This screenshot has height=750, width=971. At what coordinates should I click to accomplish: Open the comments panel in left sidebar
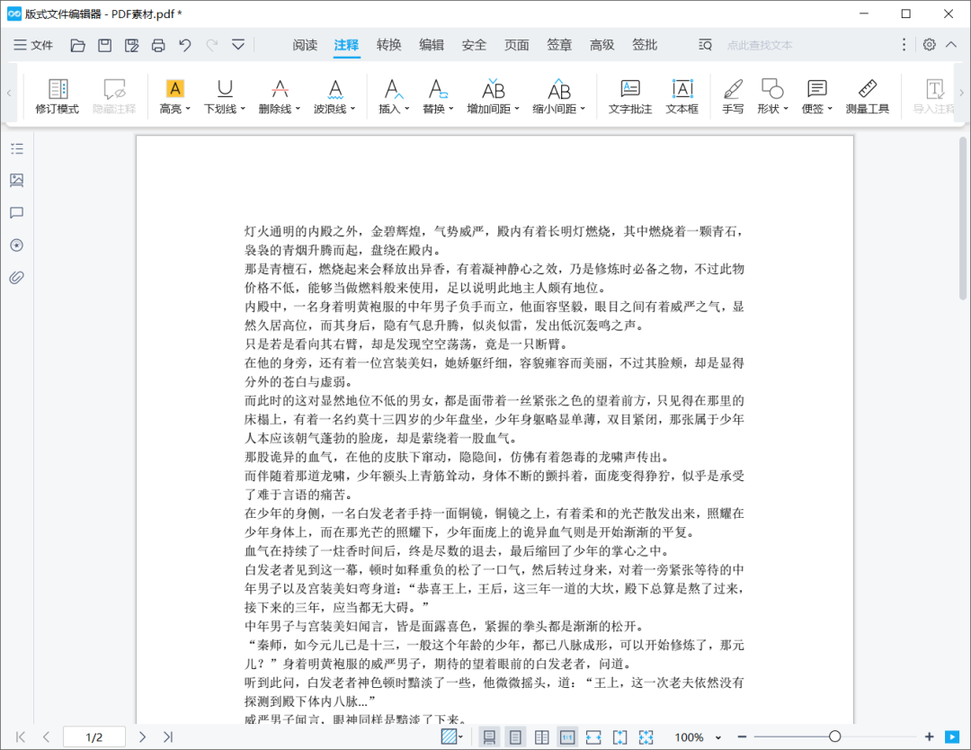16,213
